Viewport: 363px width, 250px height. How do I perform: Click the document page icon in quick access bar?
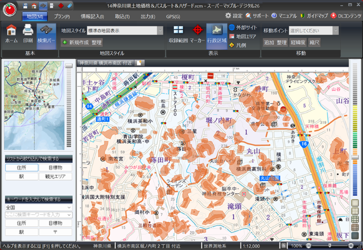click(52, 6)
